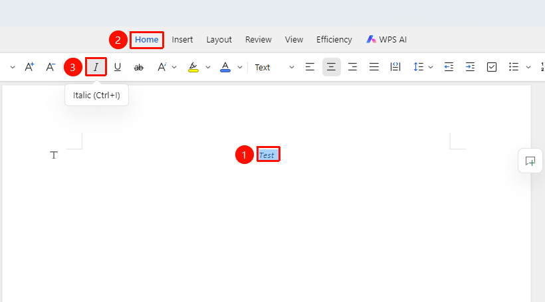Open the Home tab
The width and height of the screenshot is (545, 302).
[147, 40]
